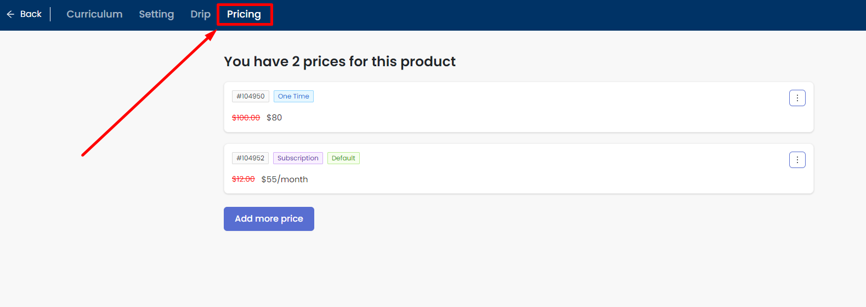Viewport: 866px width, 307px height.
Task: Click the strikethrough $12.00 price
Action: point(244,179)
